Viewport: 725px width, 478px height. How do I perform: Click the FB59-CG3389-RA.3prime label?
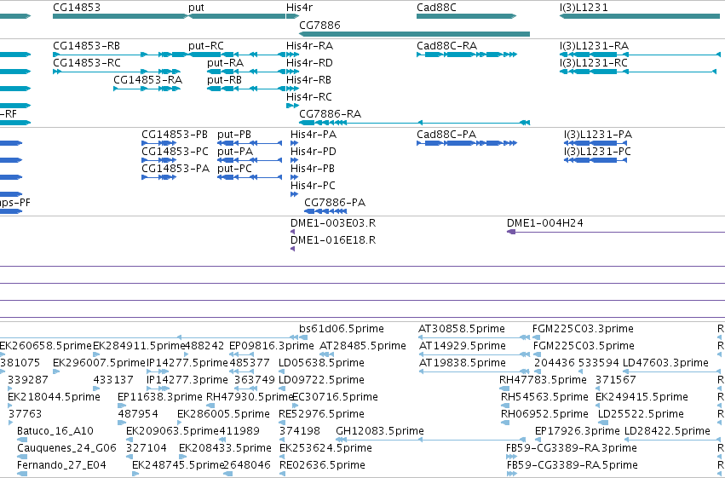click(572, 448)
